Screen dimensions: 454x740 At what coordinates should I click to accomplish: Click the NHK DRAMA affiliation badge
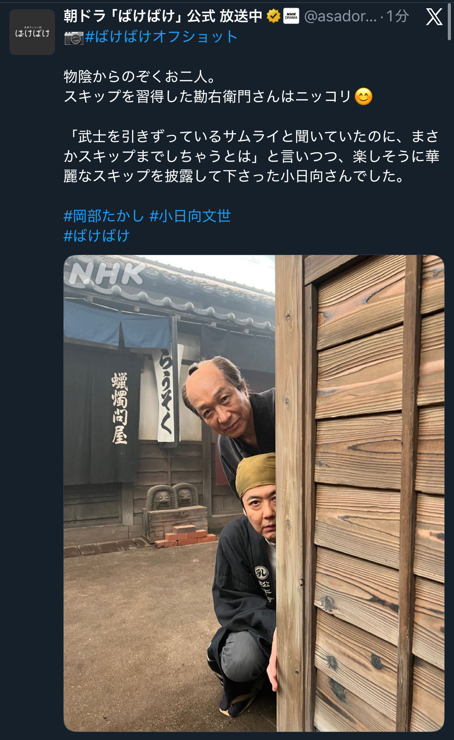click(x=291, y=16)
